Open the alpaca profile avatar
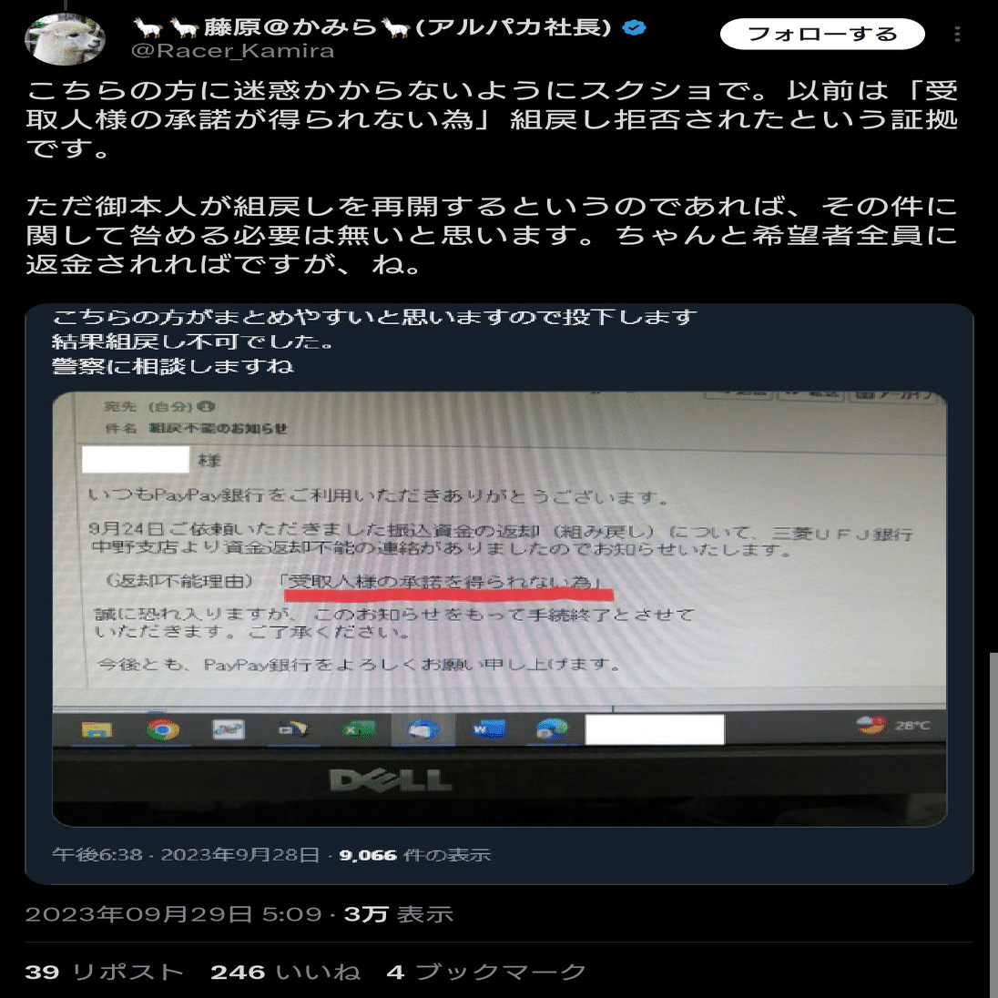Screen dimensions: 998x998 point(65,39)
